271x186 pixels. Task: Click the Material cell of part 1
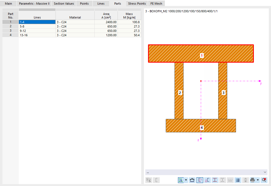(x=75, y=22)
